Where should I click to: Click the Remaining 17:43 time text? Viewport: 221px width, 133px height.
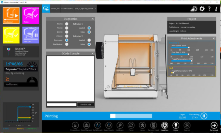[x=194, y=116]
